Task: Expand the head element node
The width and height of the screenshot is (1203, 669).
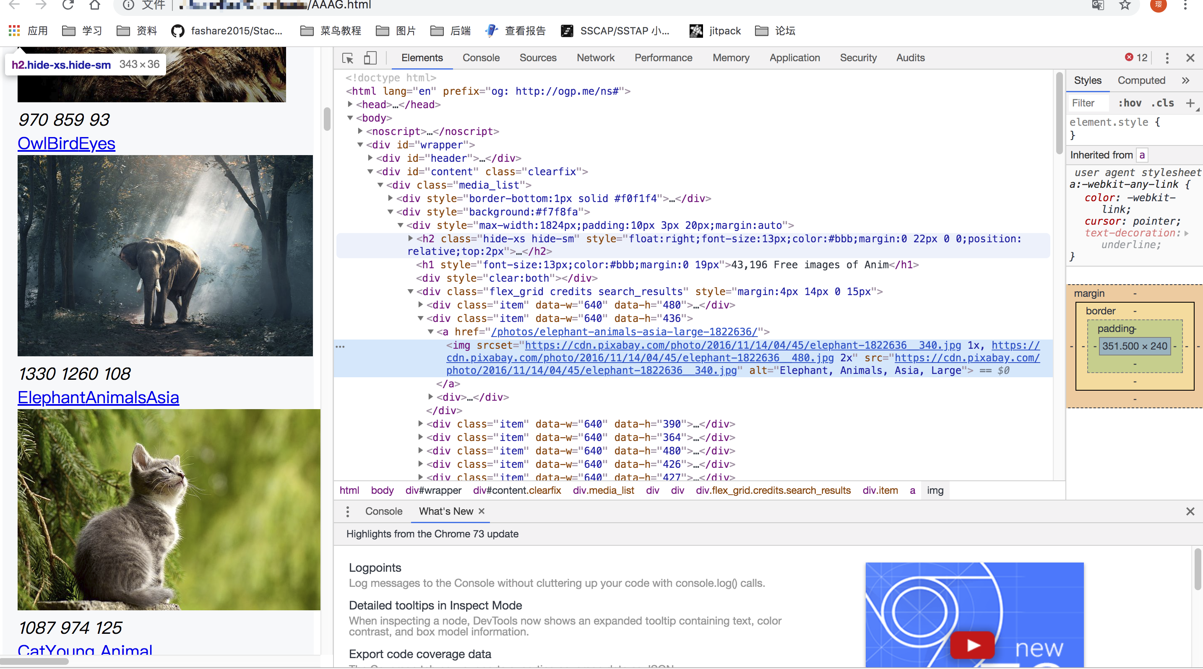Action: 350,104
